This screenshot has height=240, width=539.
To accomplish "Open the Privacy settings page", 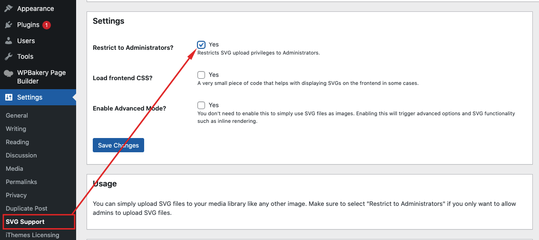I will tap(16, 195).
